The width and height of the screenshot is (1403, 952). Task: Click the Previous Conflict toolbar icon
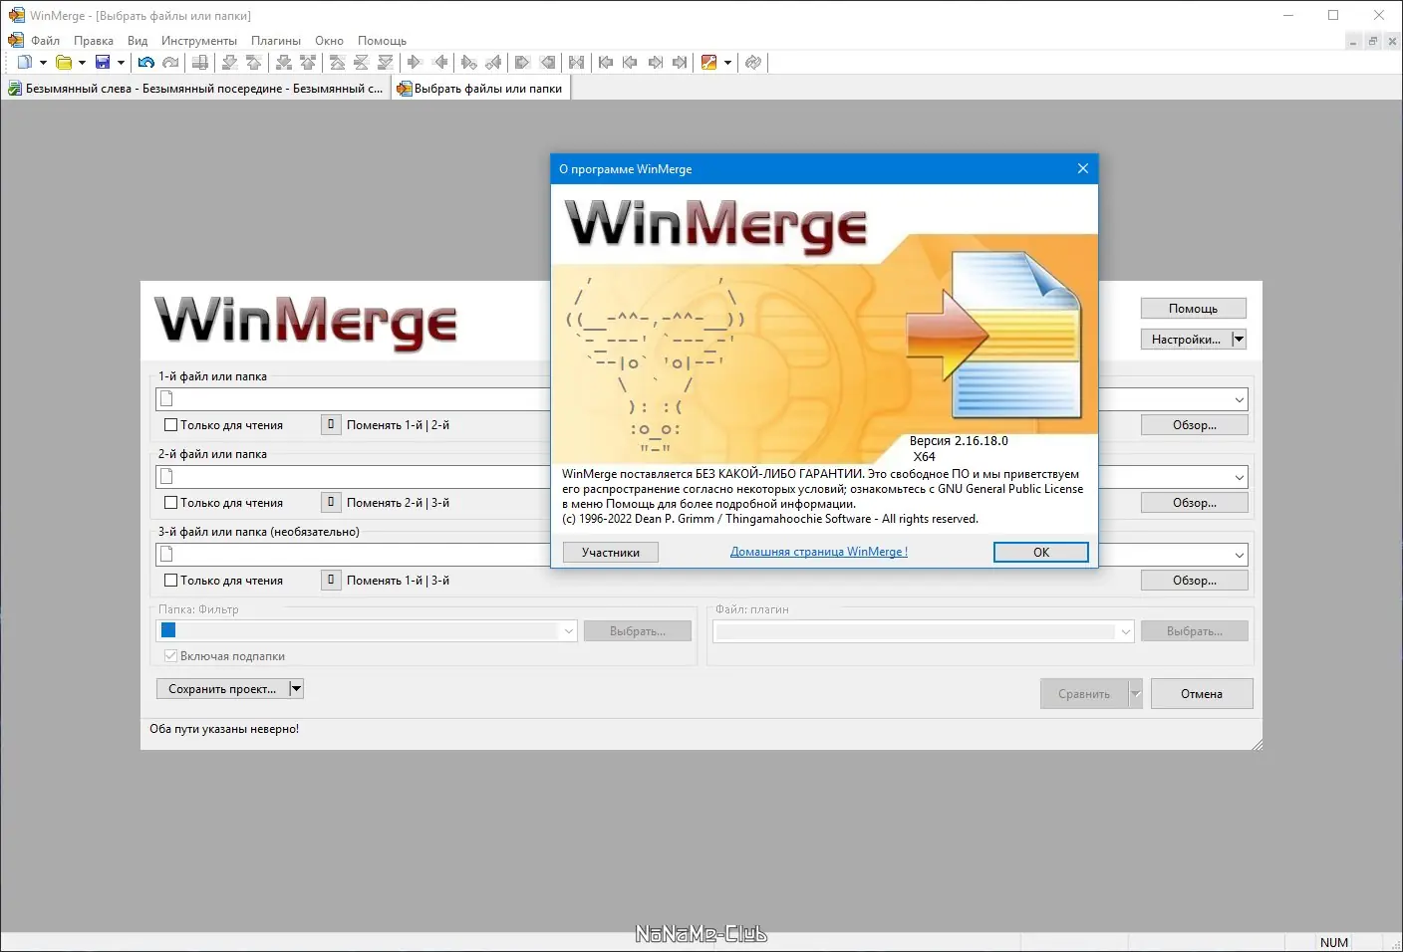308,63
